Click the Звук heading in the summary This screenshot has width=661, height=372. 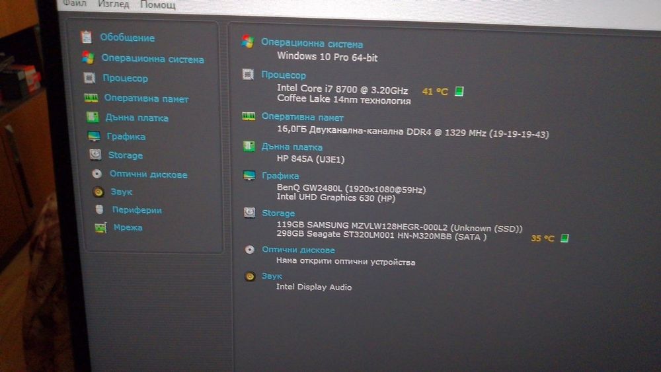[x=272, y=276]
